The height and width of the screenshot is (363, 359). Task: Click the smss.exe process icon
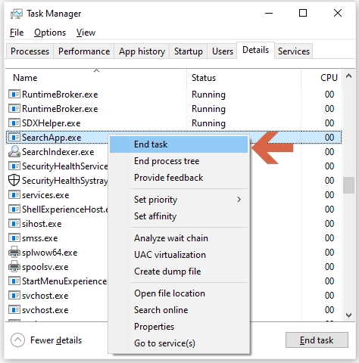(14, 238)
